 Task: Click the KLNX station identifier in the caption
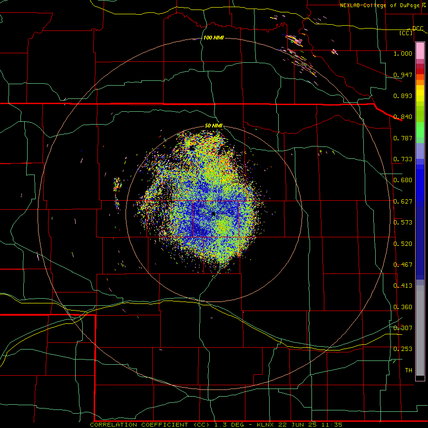[x=265, y=425]
